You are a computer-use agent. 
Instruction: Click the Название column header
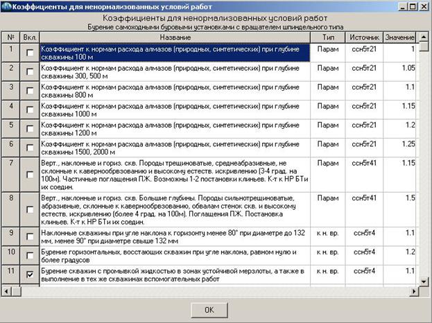pos(175,37)
